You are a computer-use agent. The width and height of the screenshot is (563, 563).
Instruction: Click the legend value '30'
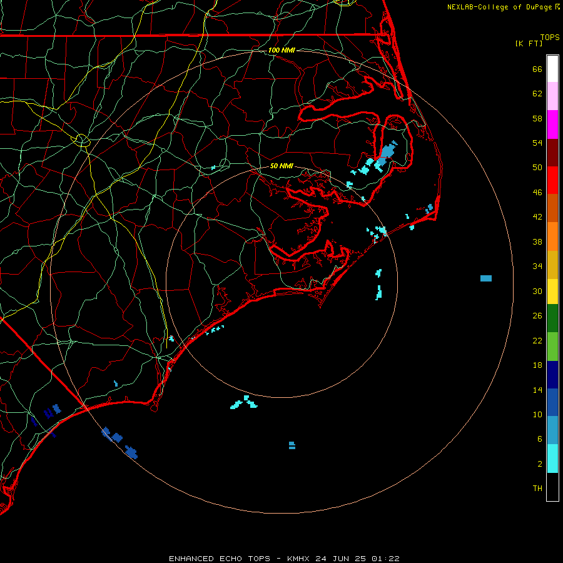[x=537, y=291]
